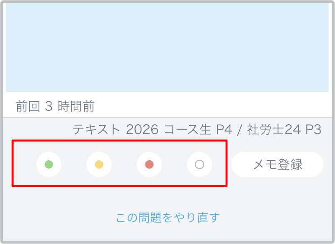
Task: Choose the green color marker
Action: pos(49,164)
